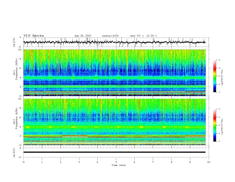Click the ch.2 "Frequency (kHz)" axis label
235x182 pixels.
[16, 118]
